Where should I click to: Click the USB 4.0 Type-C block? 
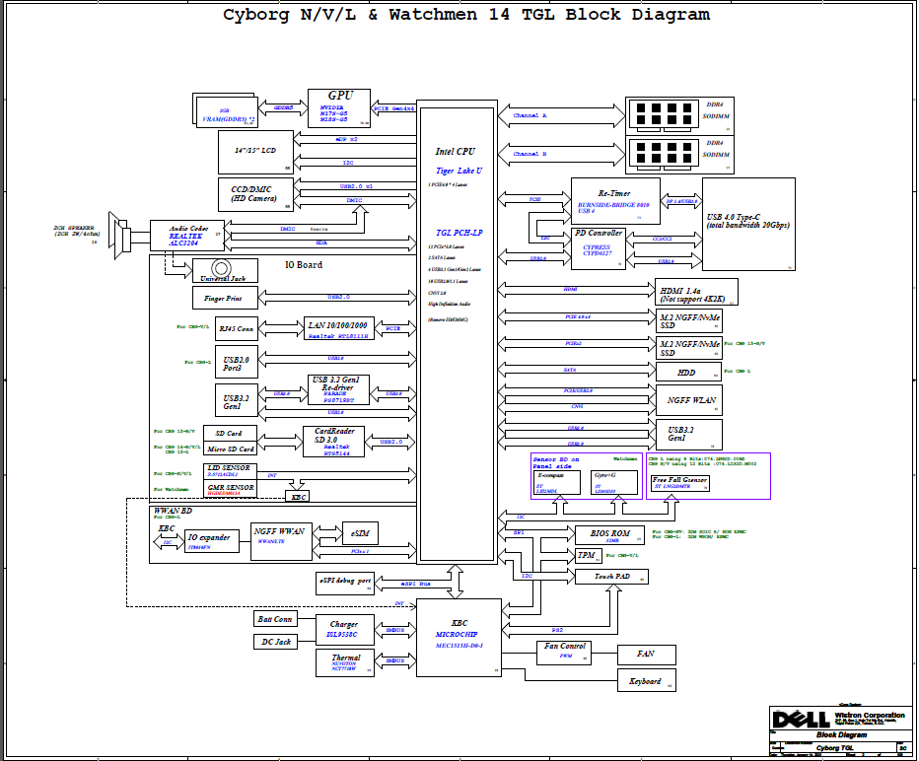coord(748,225)
